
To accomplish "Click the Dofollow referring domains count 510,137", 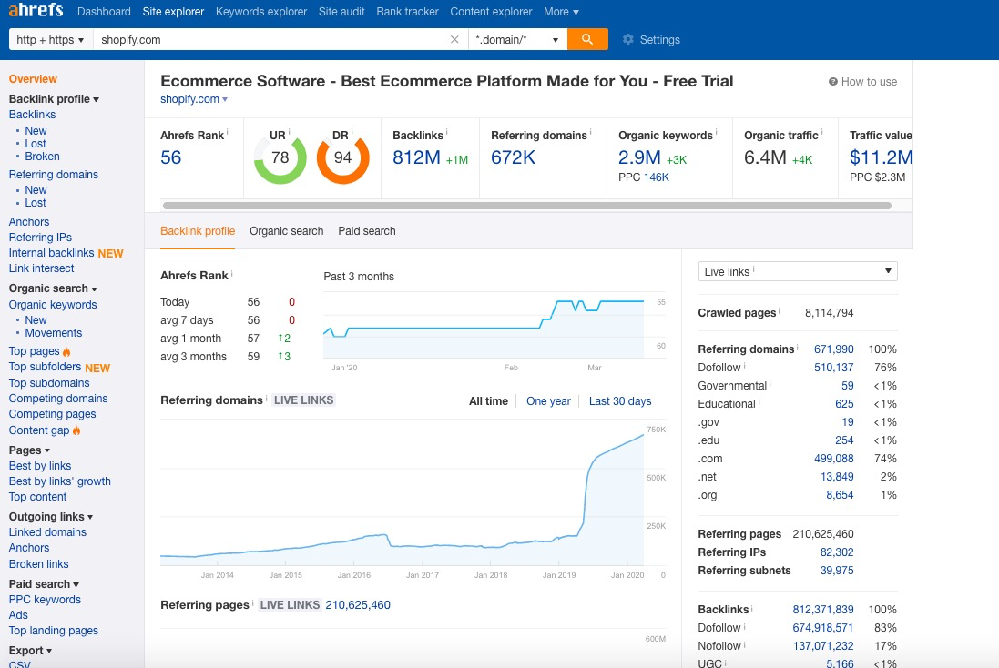I will [x=834, y=368].
